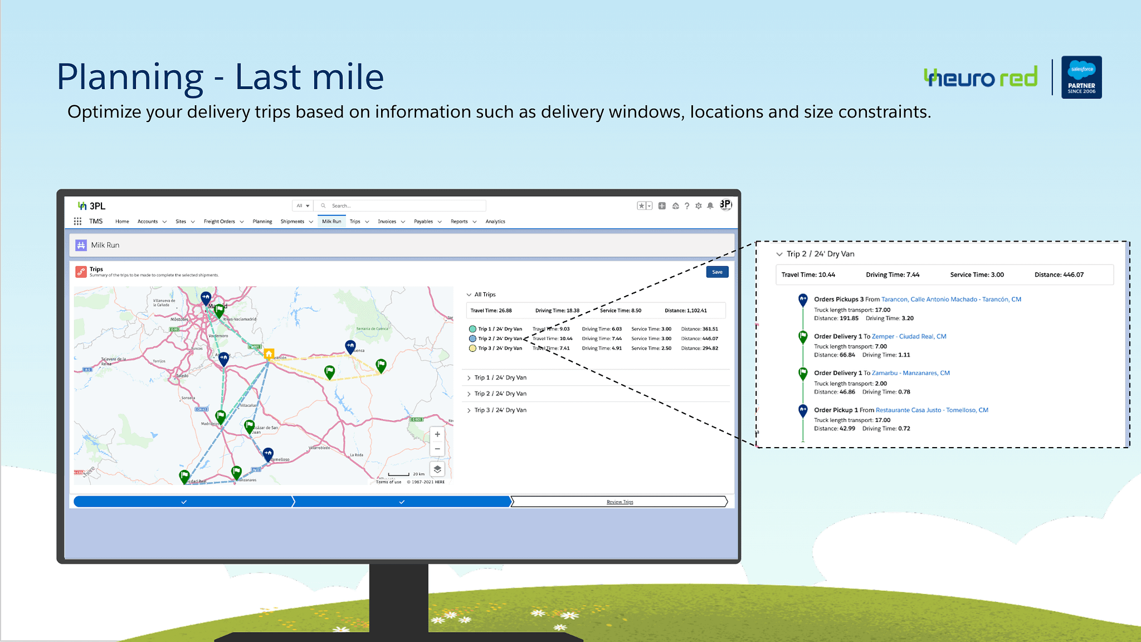
Task: Select the blue pickup marker over Madrid
Action: point(206,298)
